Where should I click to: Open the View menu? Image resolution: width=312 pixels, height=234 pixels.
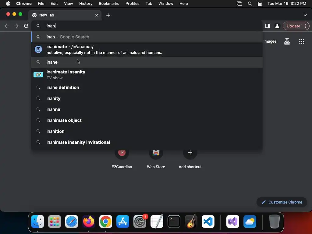click(68, 3)
